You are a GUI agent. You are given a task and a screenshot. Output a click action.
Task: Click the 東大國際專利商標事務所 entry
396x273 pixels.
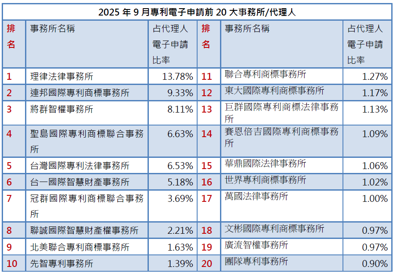pyautogui.click(x=274, y=91)
